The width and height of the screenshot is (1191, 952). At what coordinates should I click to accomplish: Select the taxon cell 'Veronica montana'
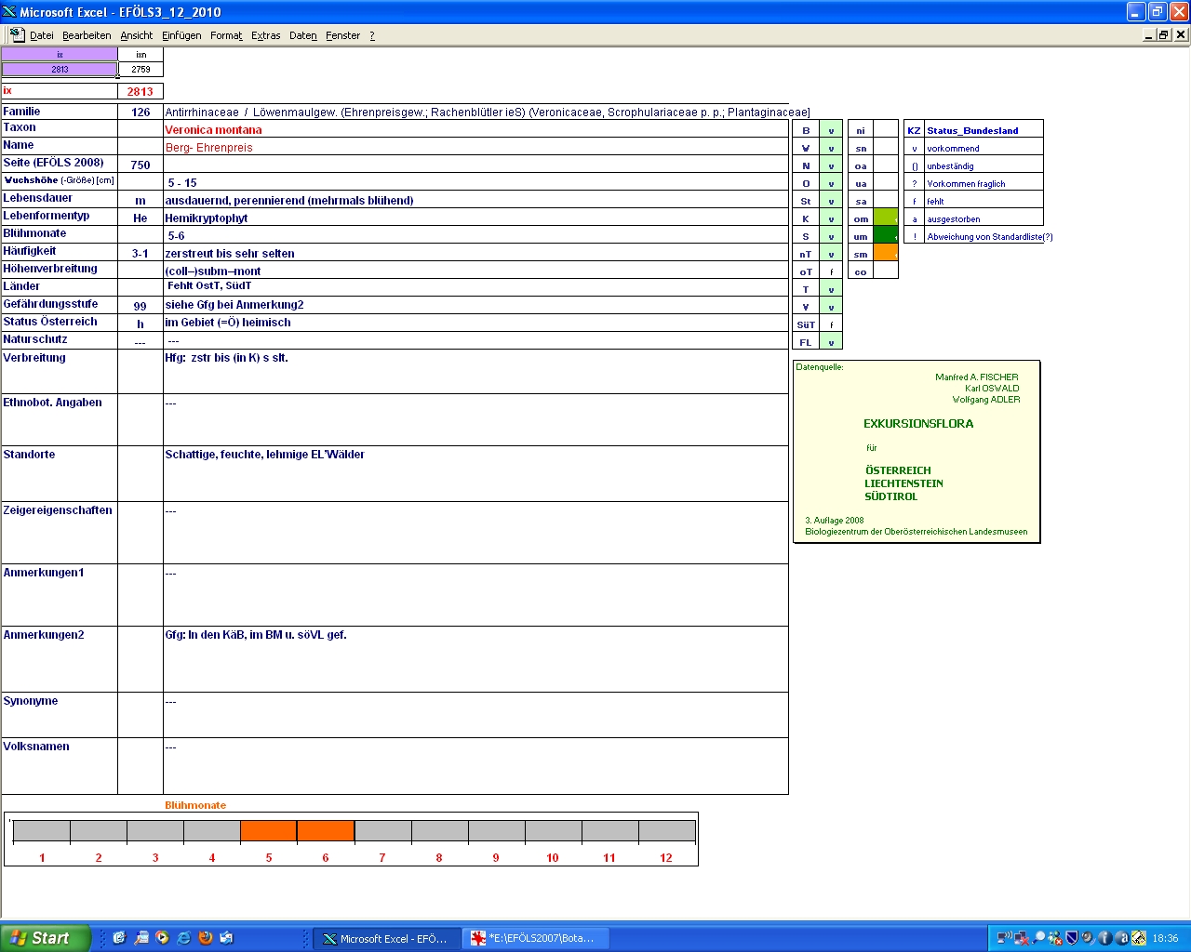pos(475,129)
